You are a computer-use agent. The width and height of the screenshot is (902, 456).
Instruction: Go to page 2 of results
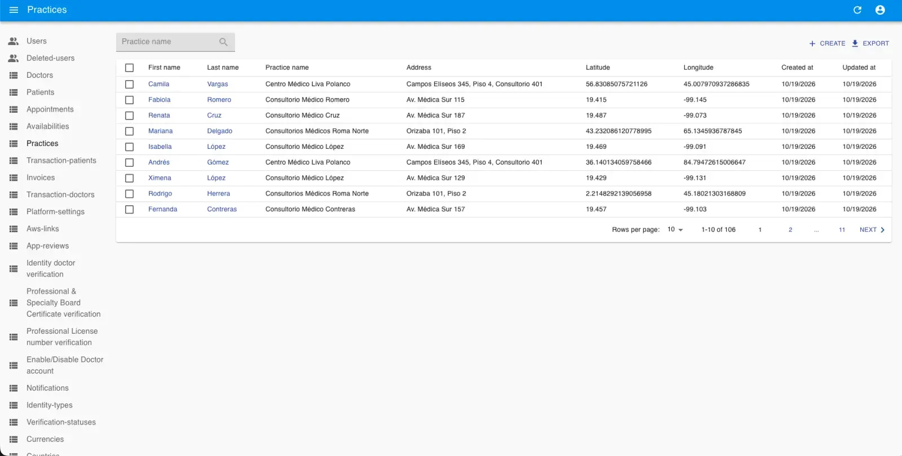click(x=790, y=230)
